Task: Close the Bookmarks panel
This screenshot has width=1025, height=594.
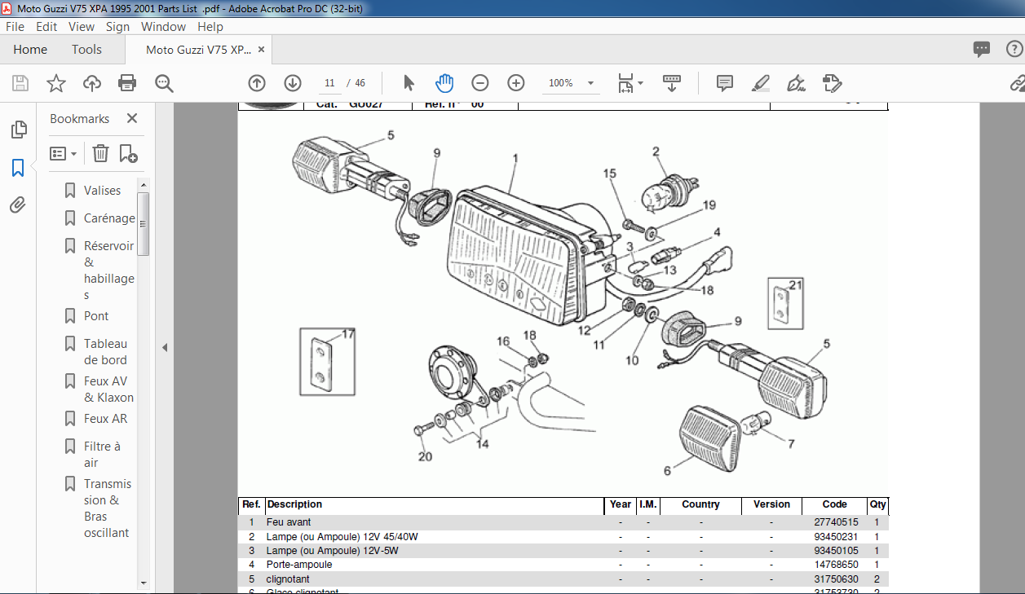Action: [x=132, y=119]
